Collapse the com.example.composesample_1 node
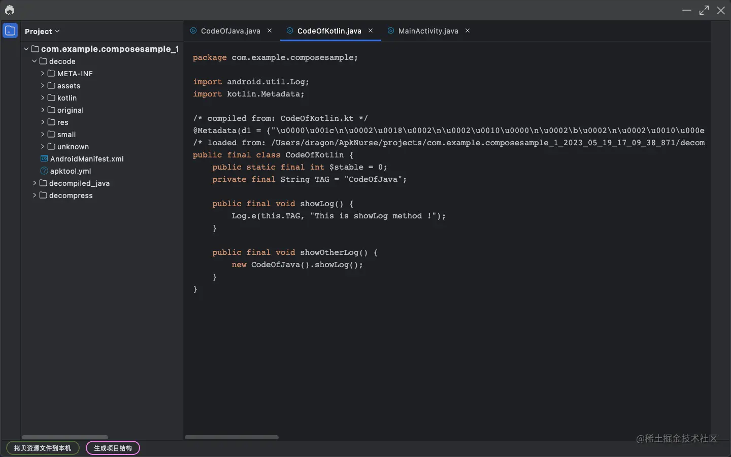 point(26,49)
